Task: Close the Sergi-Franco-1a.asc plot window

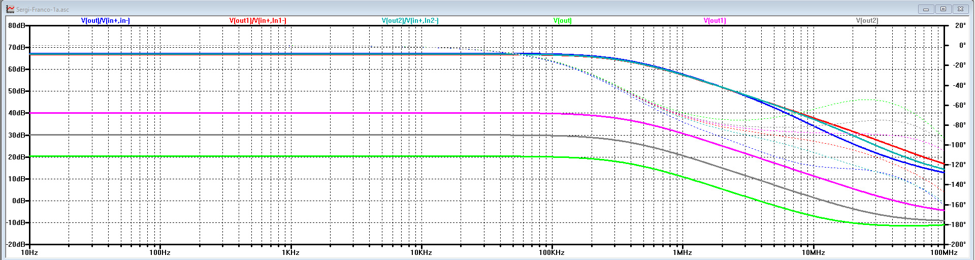Action: 960,9
